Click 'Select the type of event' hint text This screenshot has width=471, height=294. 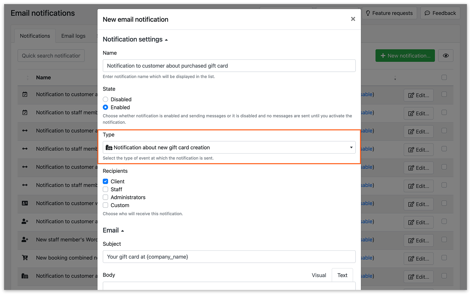coord(158,158)
